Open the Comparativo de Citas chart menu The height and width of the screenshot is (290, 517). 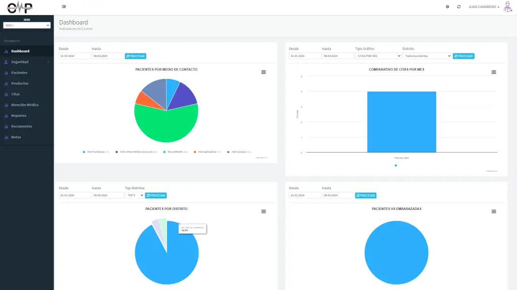tap(494, 72)
